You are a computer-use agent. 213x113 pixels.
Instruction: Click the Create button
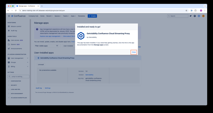point(92,16)
